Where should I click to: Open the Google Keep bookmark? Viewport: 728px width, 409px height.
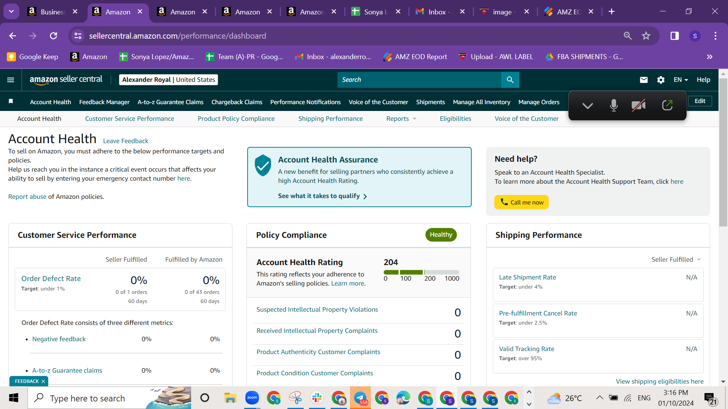33,57
